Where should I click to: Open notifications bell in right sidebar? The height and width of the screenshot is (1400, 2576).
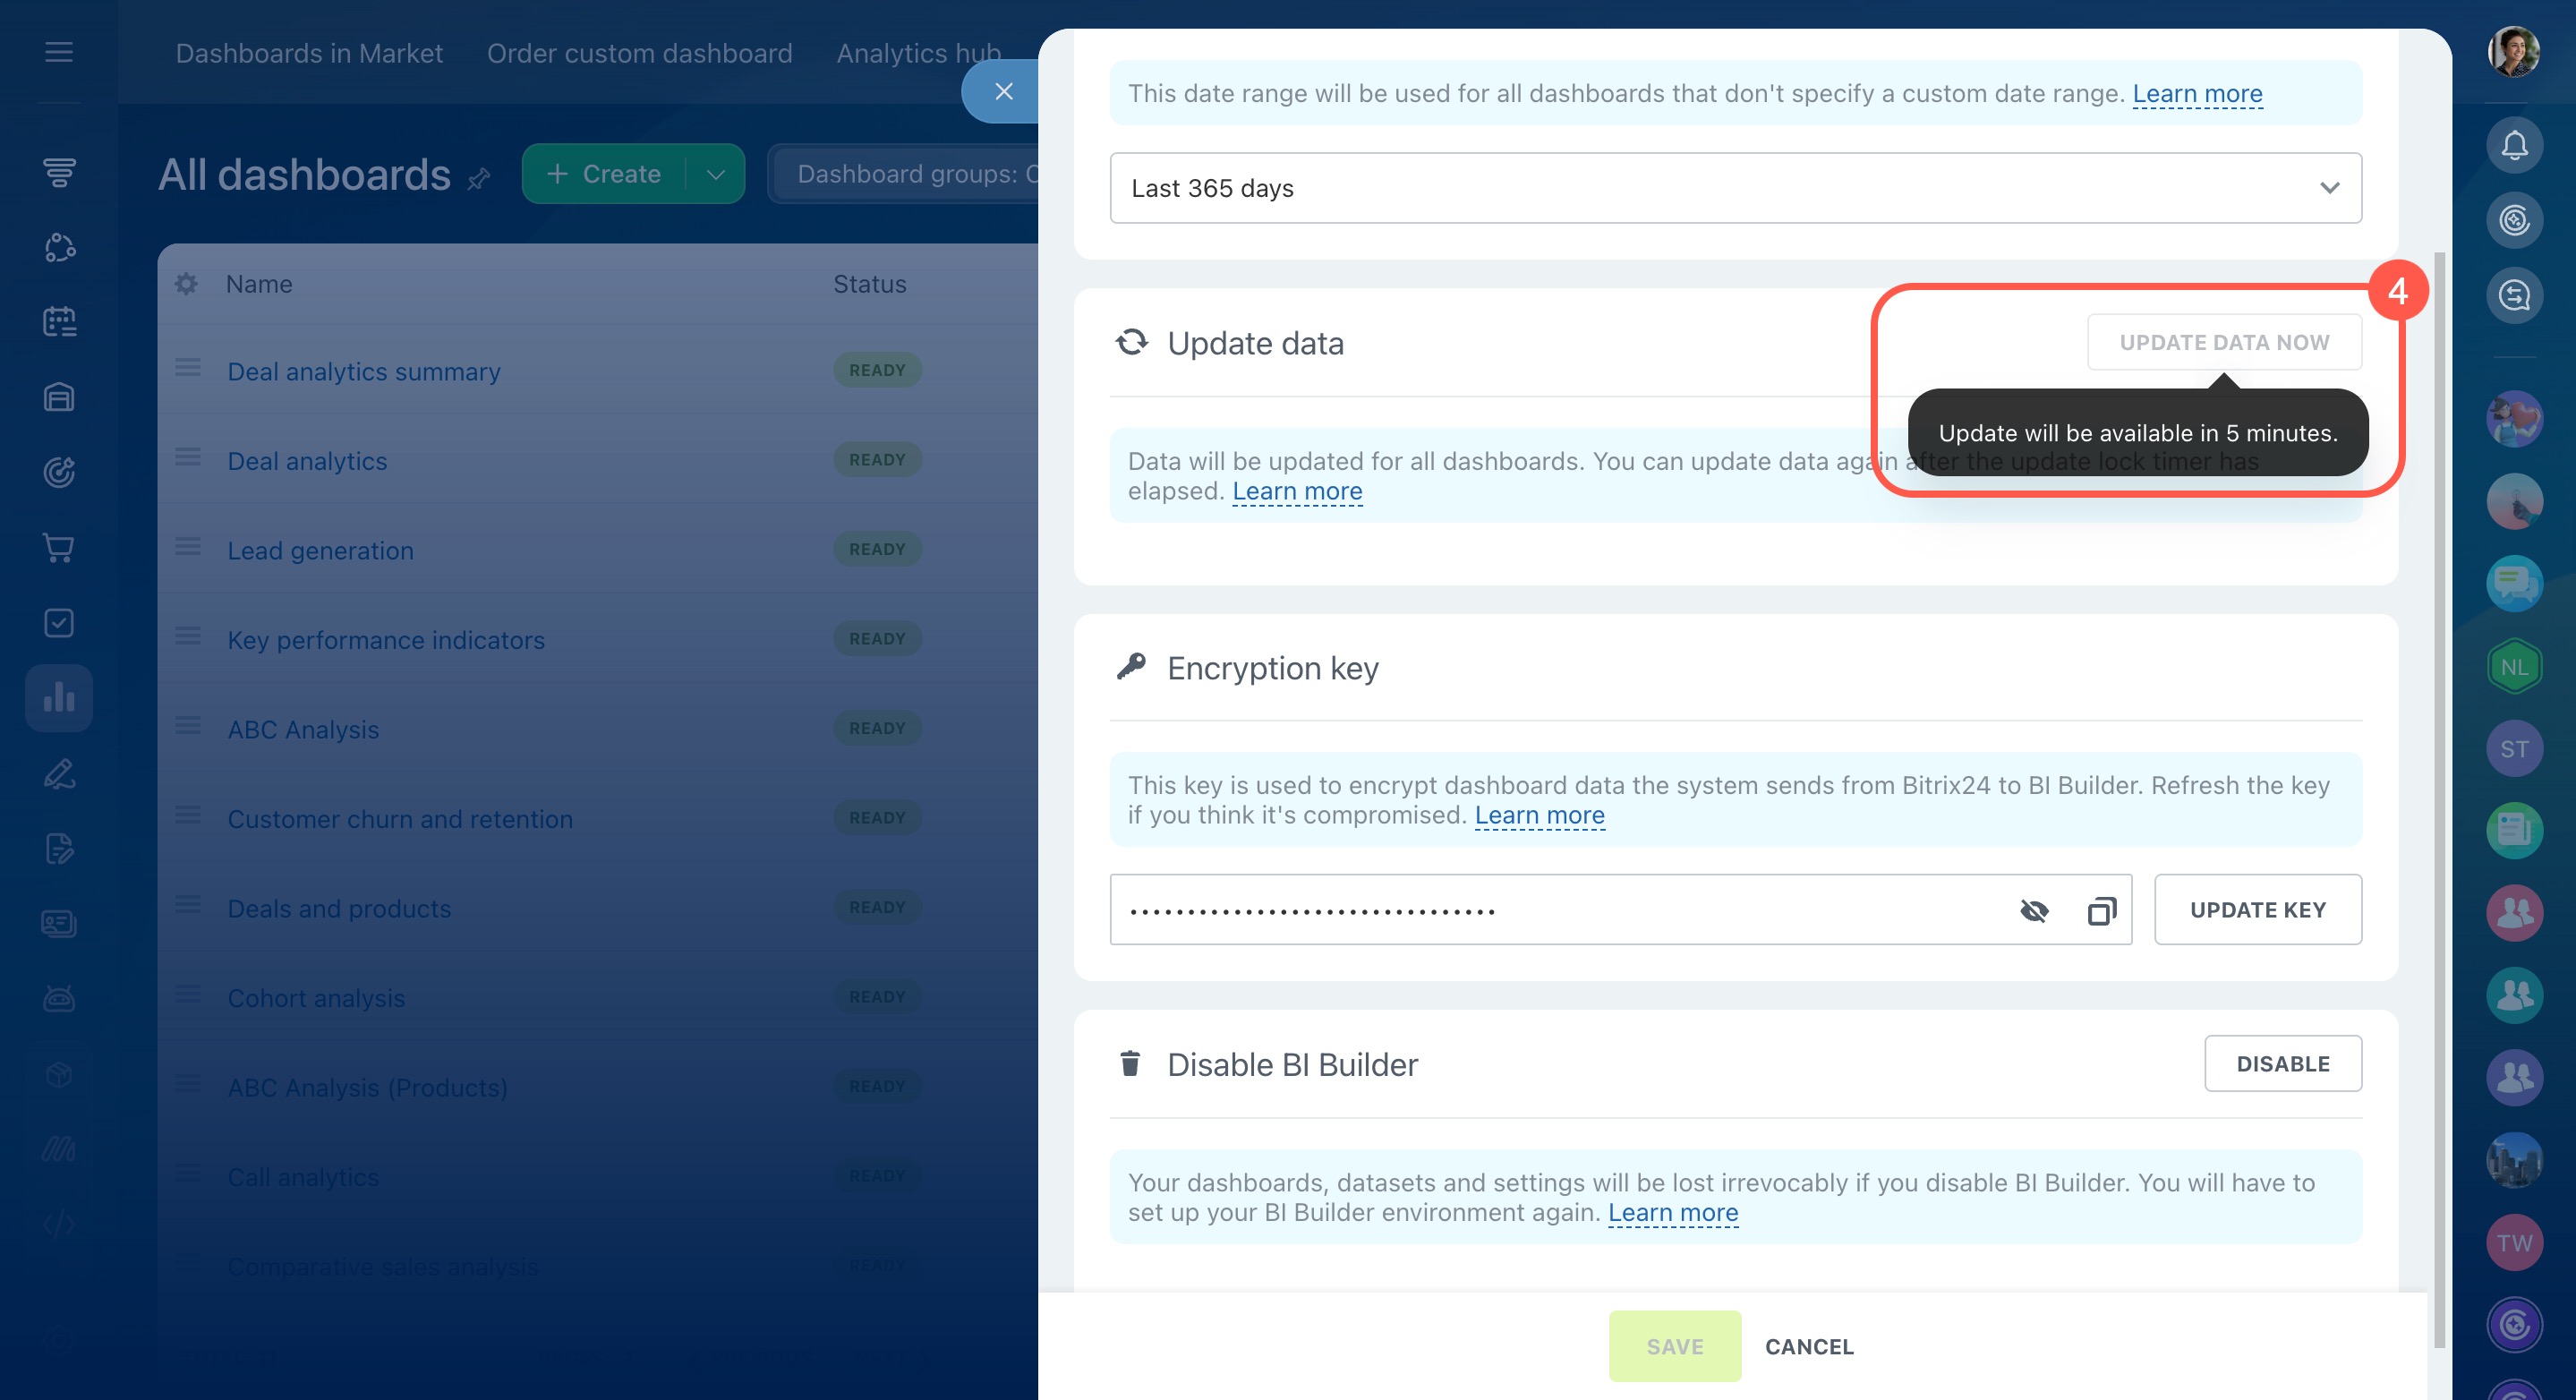tap(2514, 146)
